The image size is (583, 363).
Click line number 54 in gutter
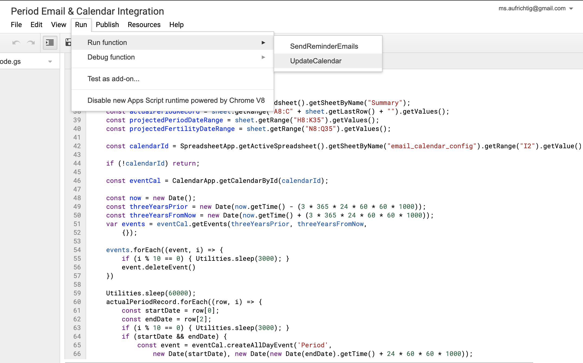click(x=77, y=250)
